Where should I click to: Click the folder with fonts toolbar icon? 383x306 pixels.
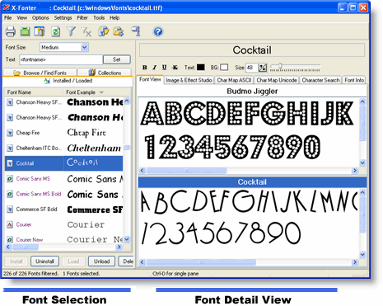[104, 31]
